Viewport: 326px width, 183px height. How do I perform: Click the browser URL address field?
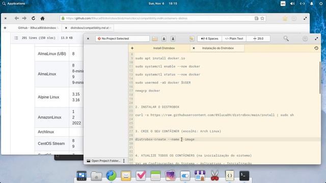click(x=163, y=18)
